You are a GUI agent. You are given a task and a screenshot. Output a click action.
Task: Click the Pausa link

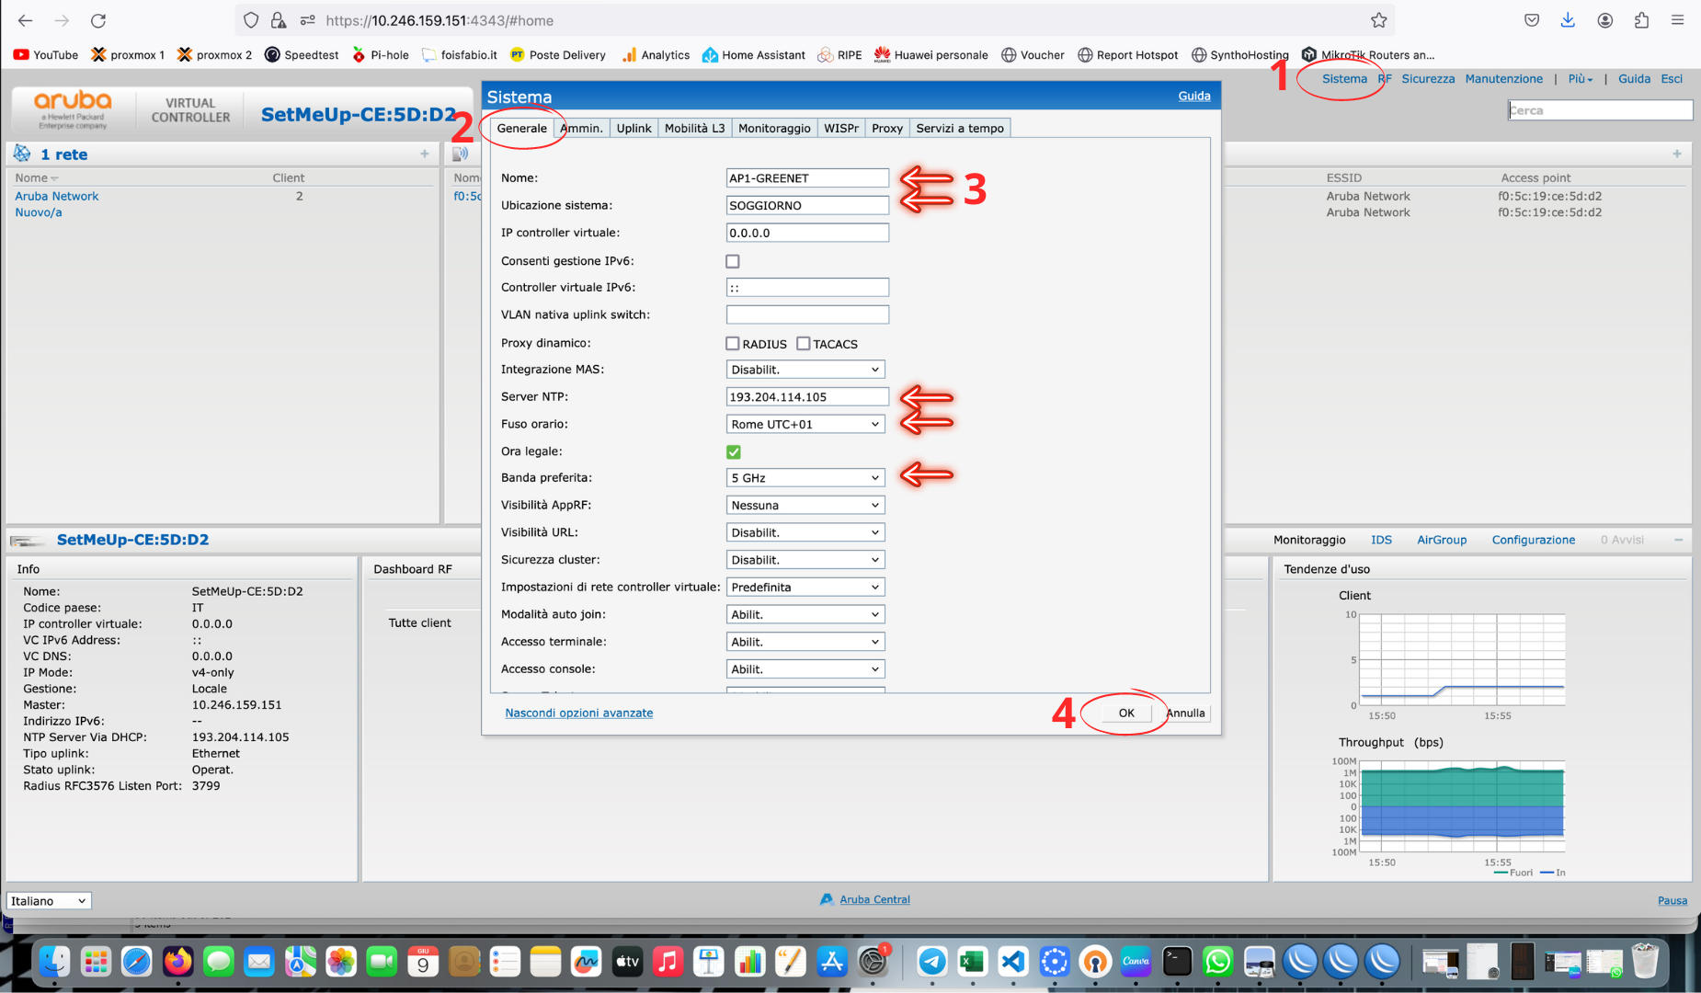pyautogui.click(x=1672, y=900)
